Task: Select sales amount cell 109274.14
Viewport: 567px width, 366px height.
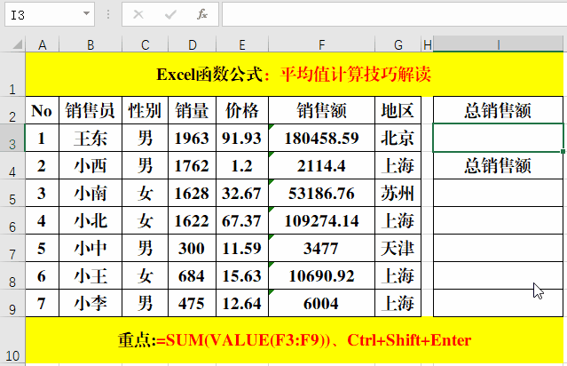Action: 321,220
